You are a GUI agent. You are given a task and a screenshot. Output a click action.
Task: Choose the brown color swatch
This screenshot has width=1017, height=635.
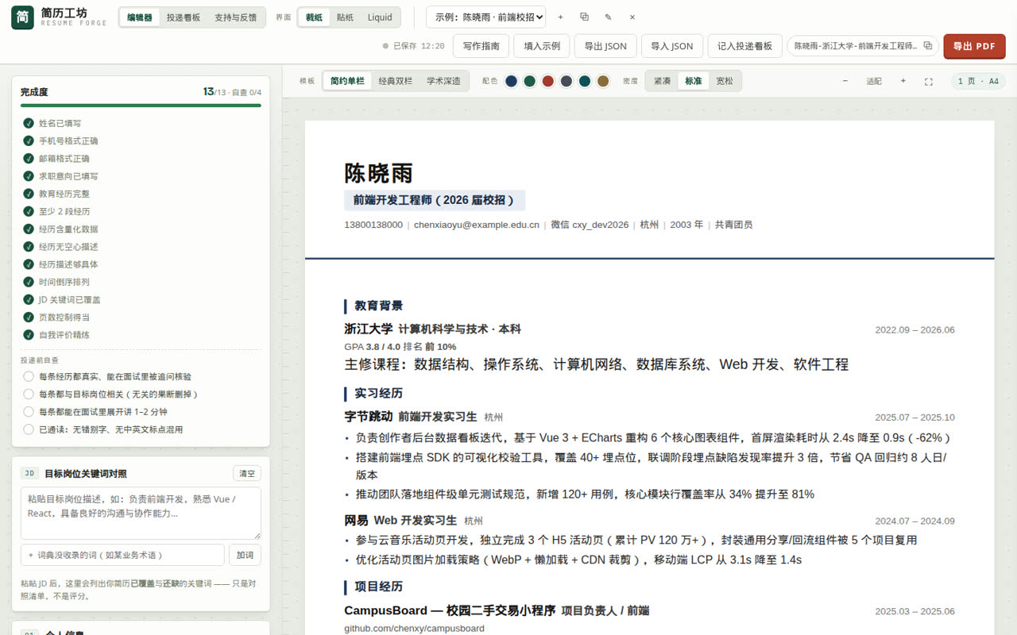(x=603, y=81)
